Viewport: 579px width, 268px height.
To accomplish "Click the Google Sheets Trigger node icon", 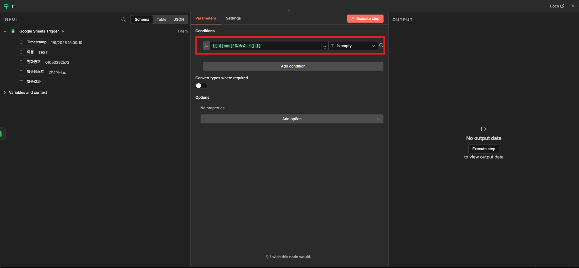I will 13,31.
